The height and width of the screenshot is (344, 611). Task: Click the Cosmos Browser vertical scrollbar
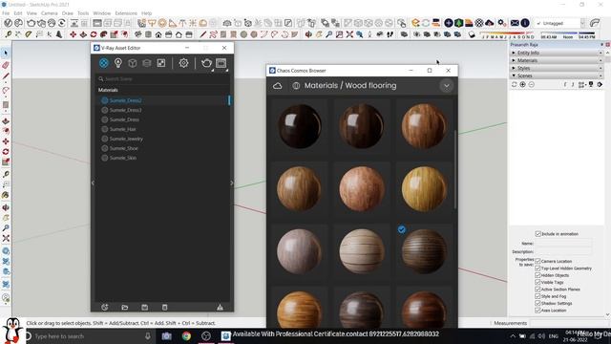pyautogui.click(x=455, y=170)
